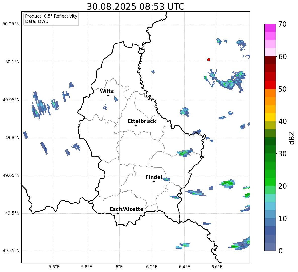Screen dimensions: 298x272
Task: Click the colorbar tick label 0
Action: tap(280, 251)
